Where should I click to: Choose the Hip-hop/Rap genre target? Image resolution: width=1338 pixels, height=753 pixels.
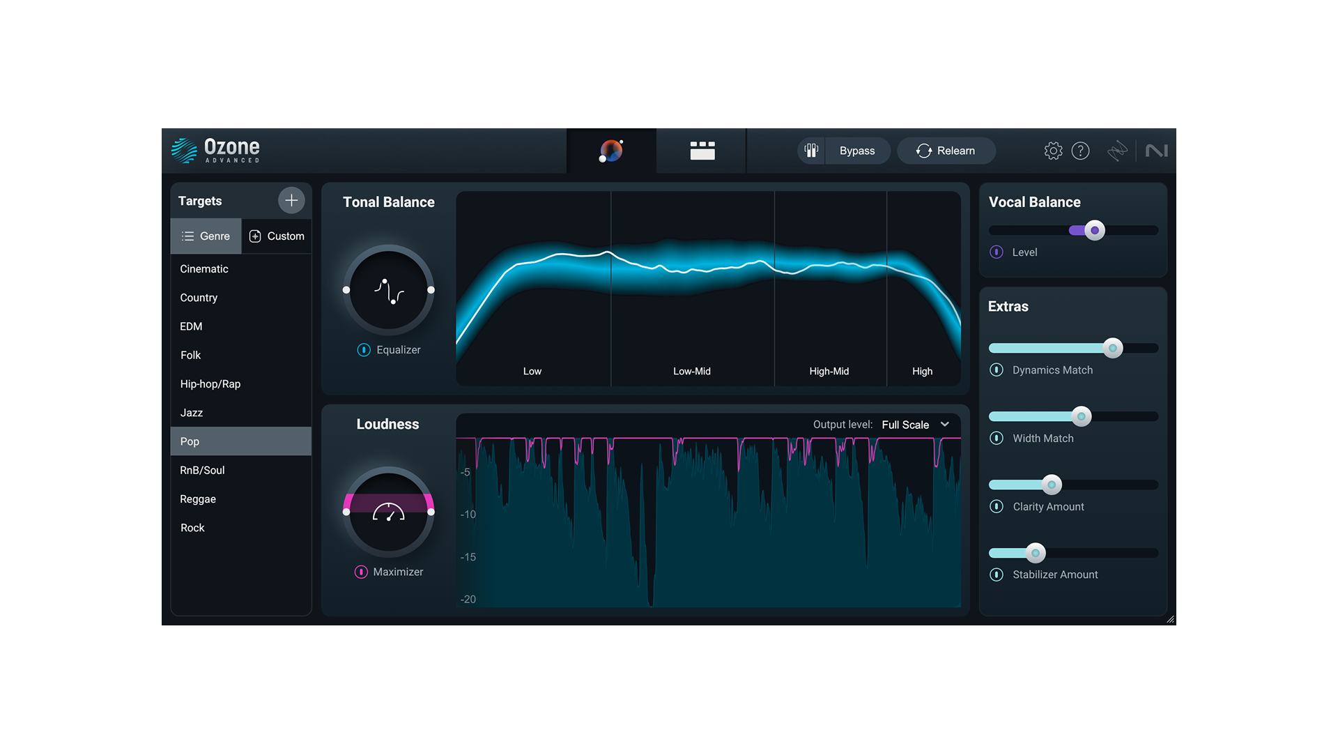tap(241, 384)
